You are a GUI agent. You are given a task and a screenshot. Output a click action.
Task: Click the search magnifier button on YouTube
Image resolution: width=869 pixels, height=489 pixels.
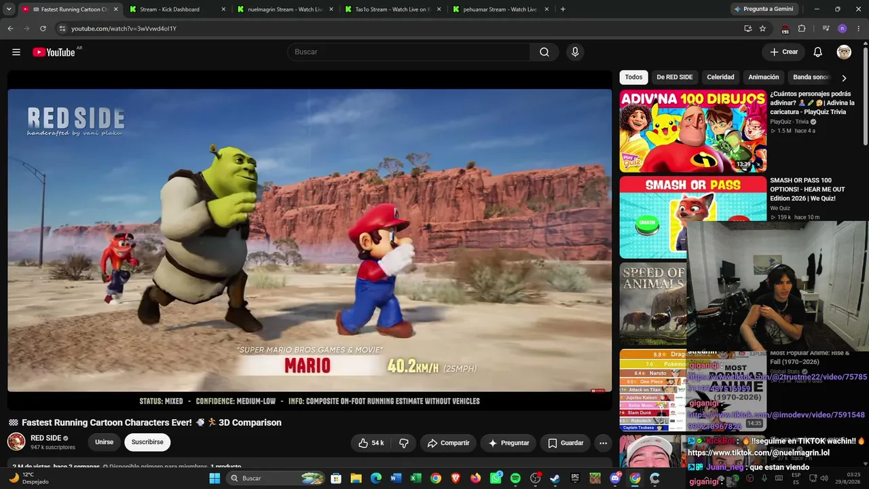pos(544,52)
